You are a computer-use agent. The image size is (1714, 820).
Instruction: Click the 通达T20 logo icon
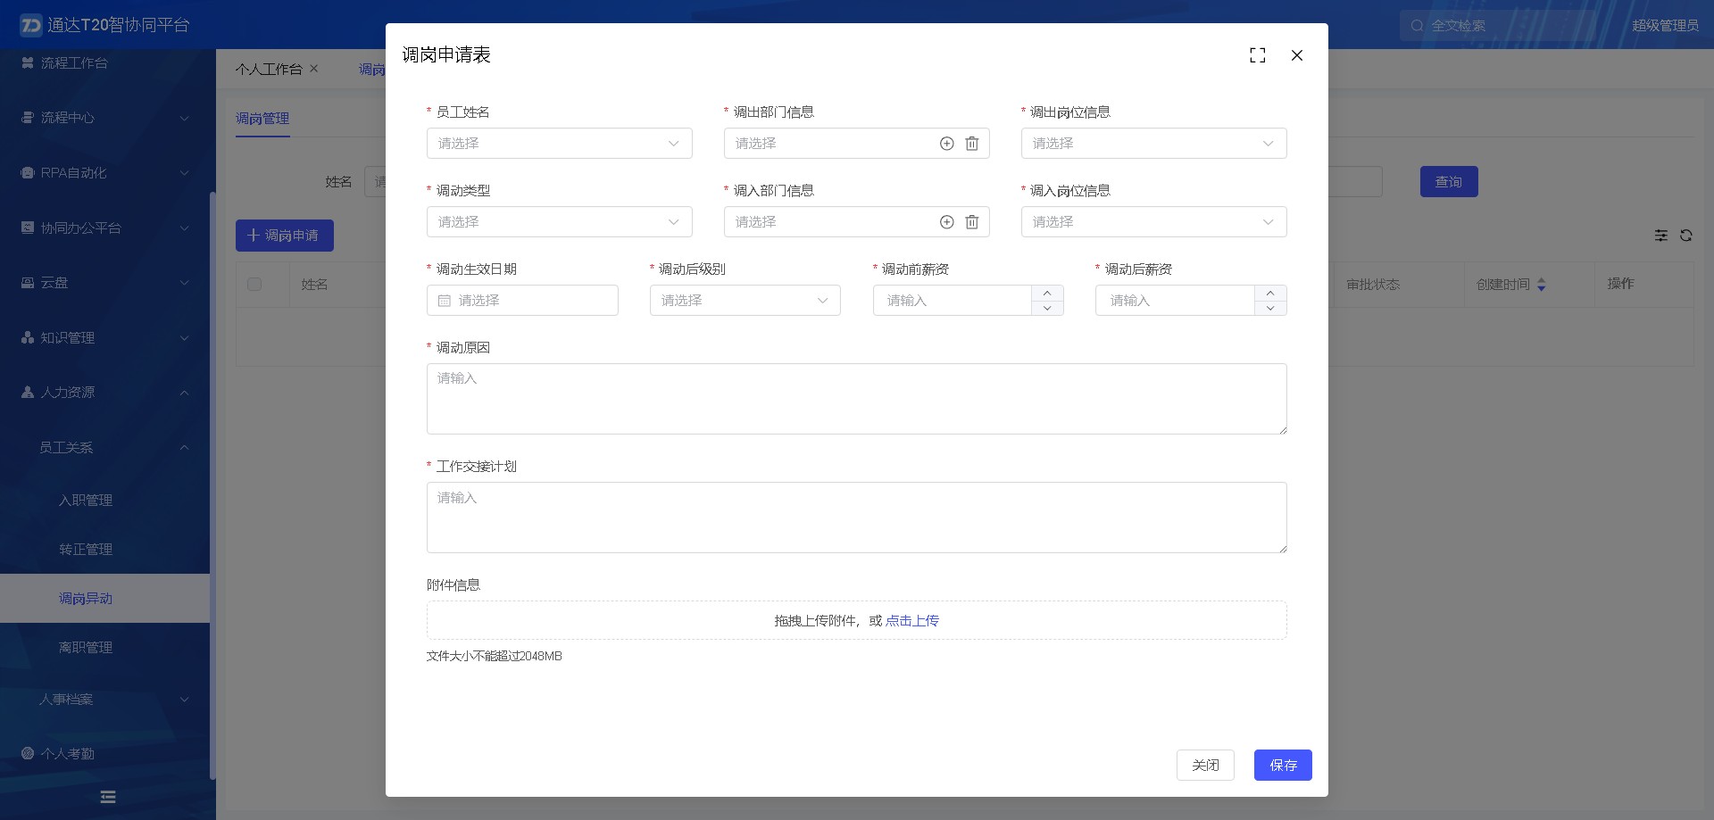(x=31, y=25)
